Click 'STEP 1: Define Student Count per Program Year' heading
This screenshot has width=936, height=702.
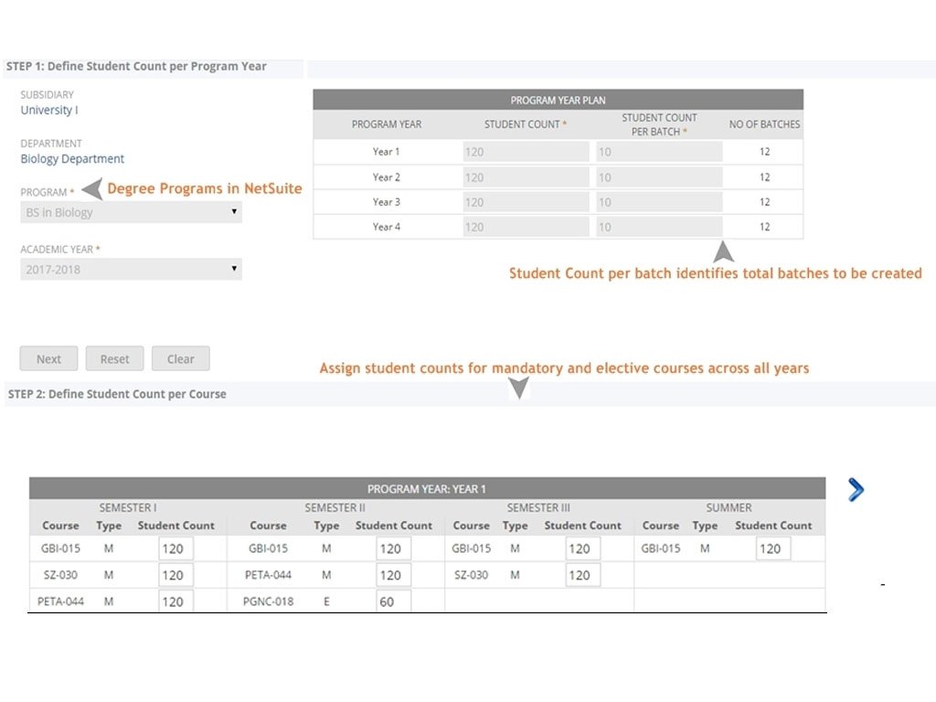(x=136, y=66)
